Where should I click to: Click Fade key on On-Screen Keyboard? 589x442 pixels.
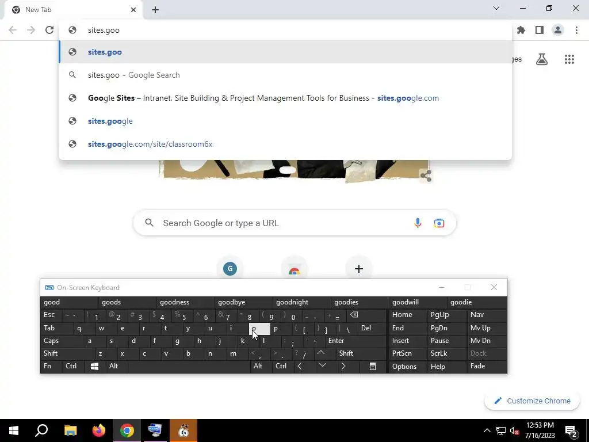(487, 366)
